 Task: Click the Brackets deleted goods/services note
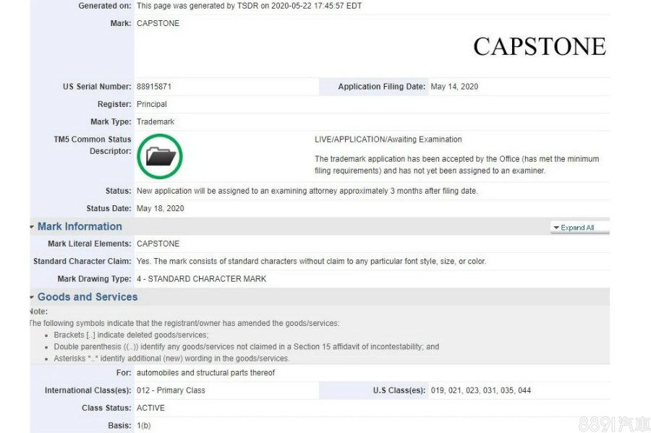tap(131, 335)
